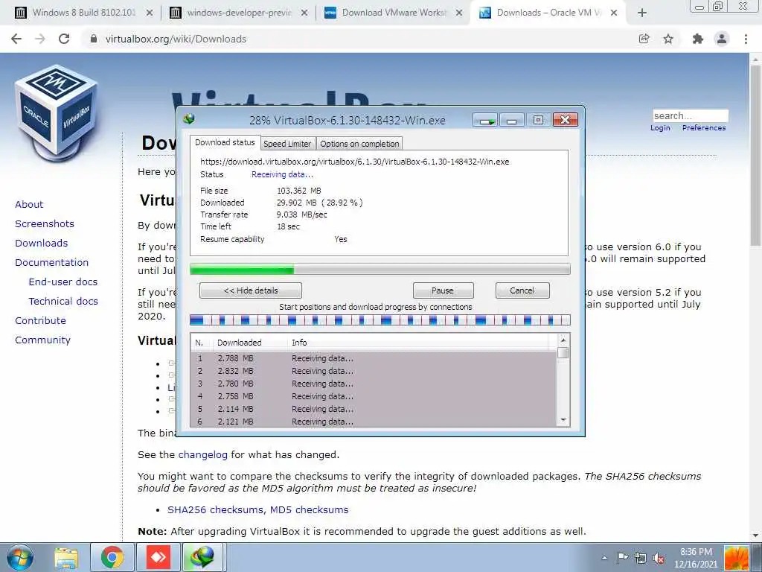Select the Download status tab
The width and height of the screenshot is (762, 572).
click(x=225, y=142)
